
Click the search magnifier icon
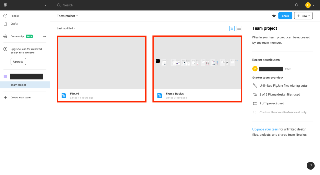(x=59, y=5)
